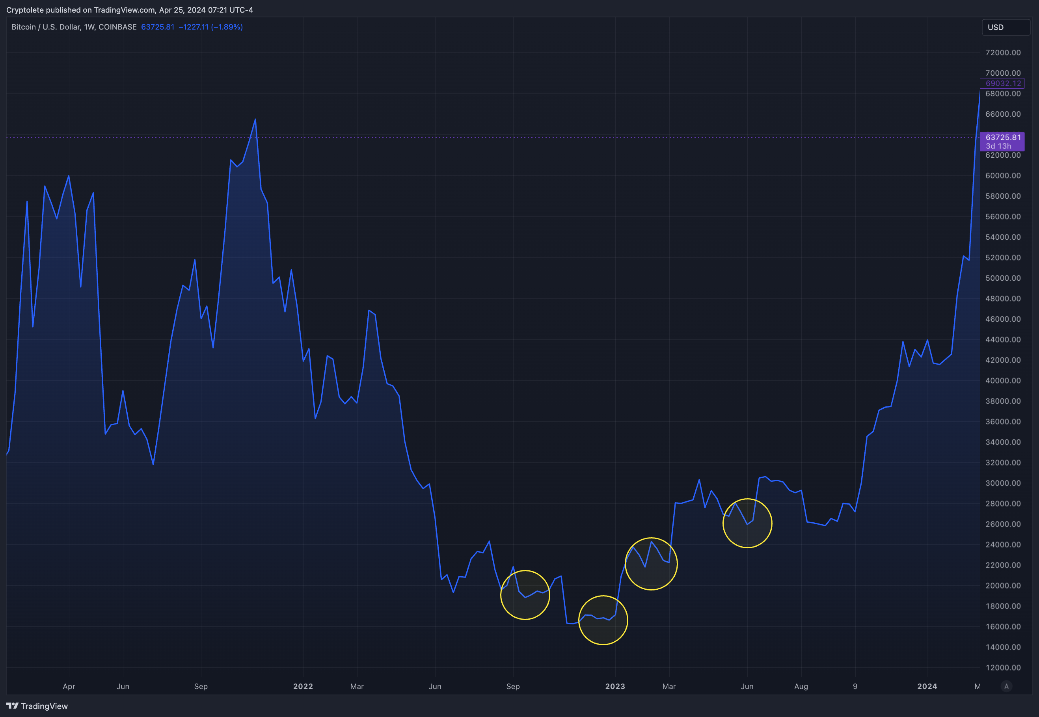
Task: Click the "2024" time axis label
Action: (x=927, y=686)
